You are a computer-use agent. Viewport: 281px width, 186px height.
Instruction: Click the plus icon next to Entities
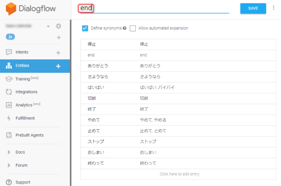tap(58, 66)
